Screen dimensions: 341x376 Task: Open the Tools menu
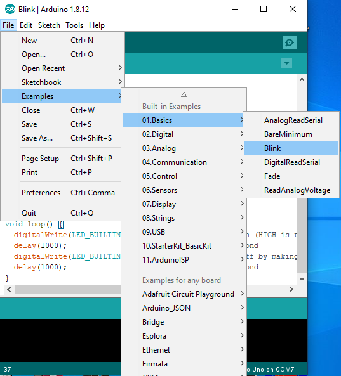tap(74, 25)
